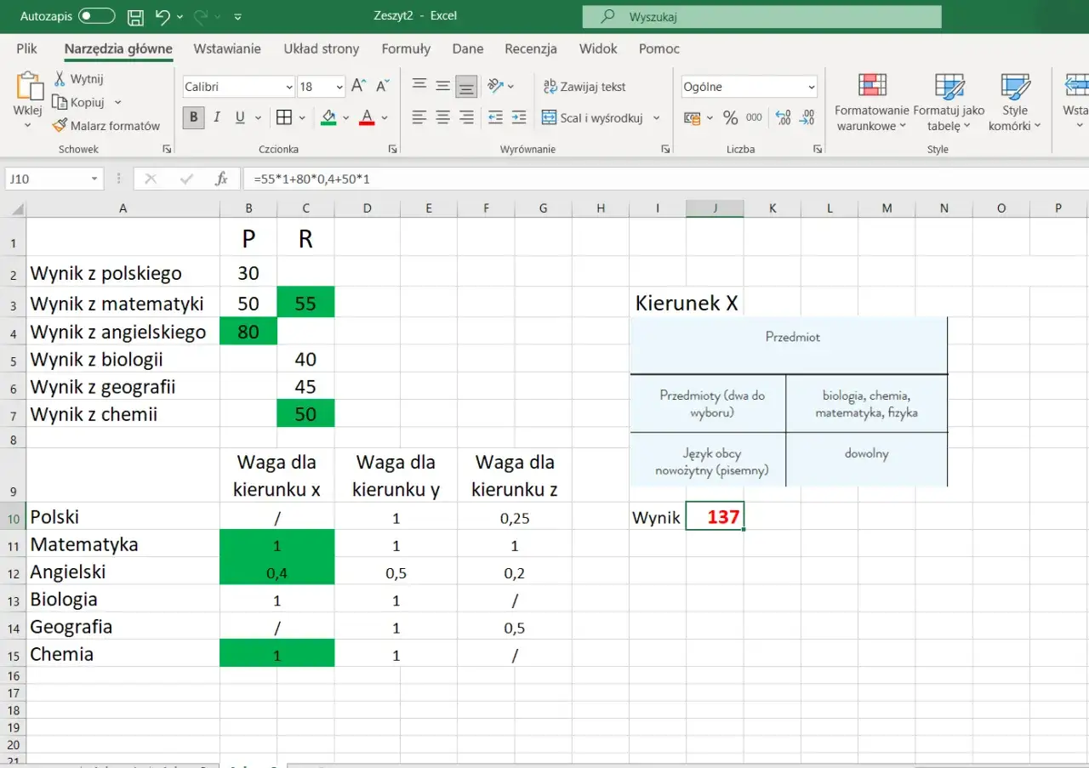Open the Malarz formatów (Format Painter) tool
This screenshot has width=1089, height=768.
(107, 125)
